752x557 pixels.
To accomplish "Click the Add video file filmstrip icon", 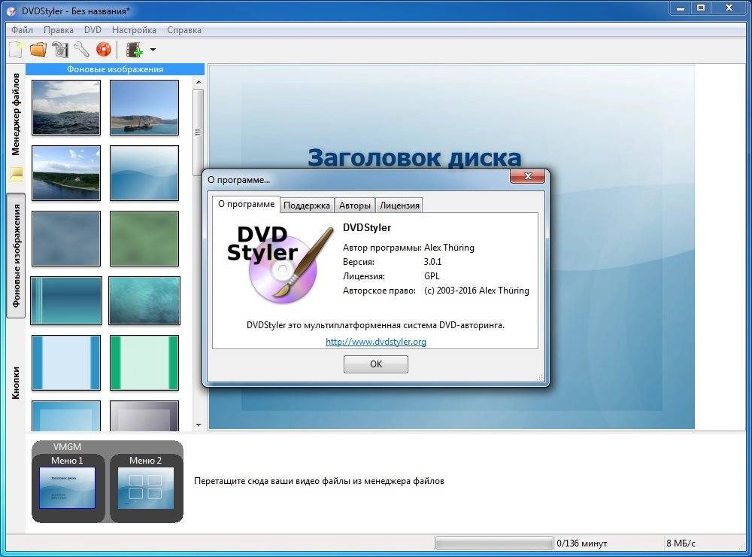I will 135,50.
